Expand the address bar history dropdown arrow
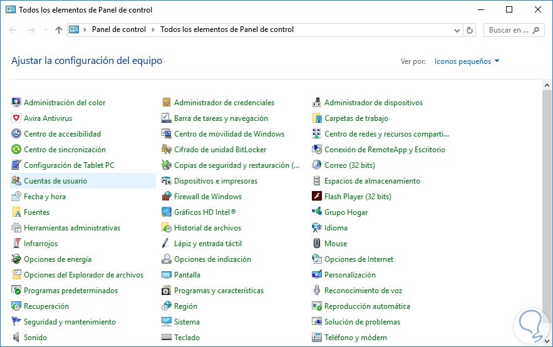This screenshot has height=347, width=553. coord(457,30)
